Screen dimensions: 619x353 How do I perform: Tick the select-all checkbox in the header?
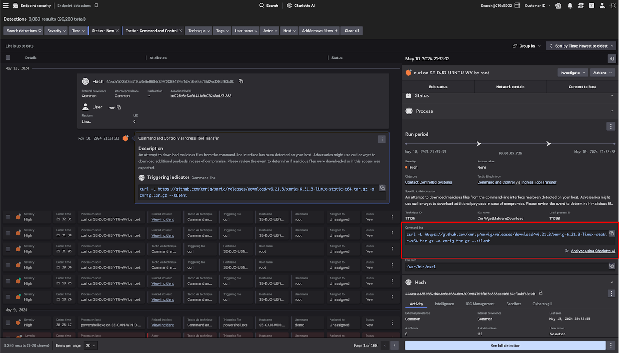(x=8, y=57)
